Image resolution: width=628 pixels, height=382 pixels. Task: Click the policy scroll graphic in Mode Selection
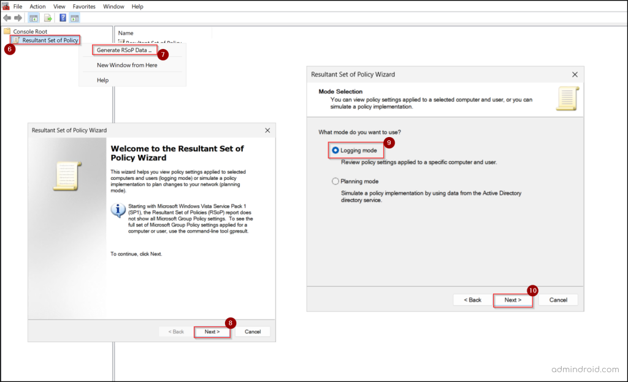(x=567, y=97)
